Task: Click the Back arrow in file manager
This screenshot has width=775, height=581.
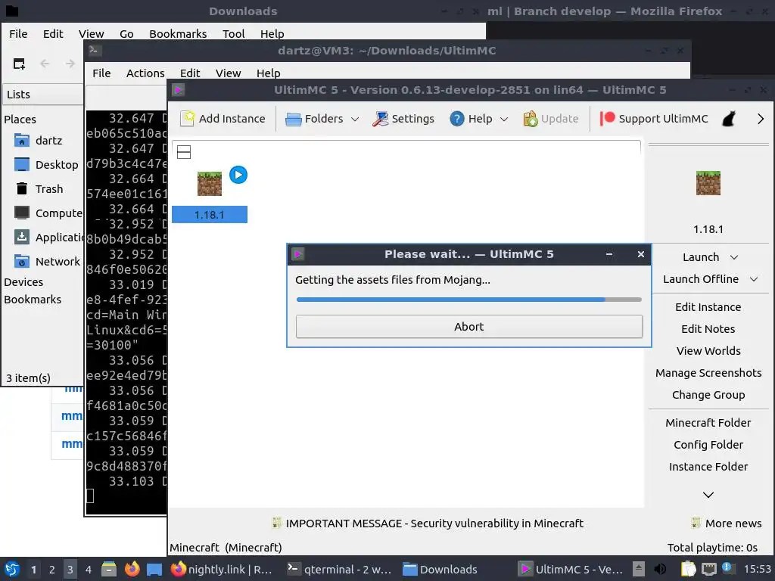Action: click(x=45, y=64)
